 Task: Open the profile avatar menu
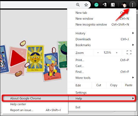point(124,5)
